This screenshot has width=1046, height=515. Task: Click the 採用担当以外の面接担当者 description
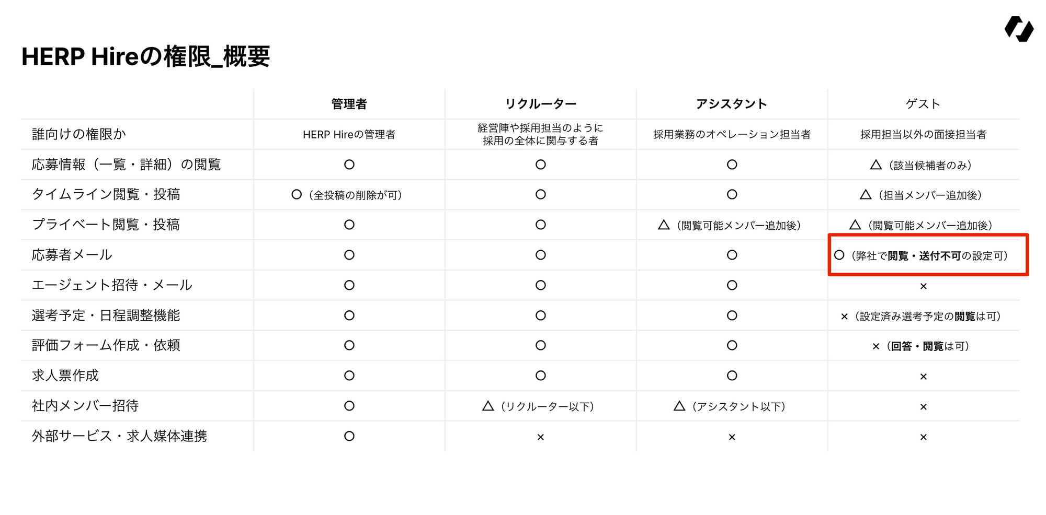point(923,135)
